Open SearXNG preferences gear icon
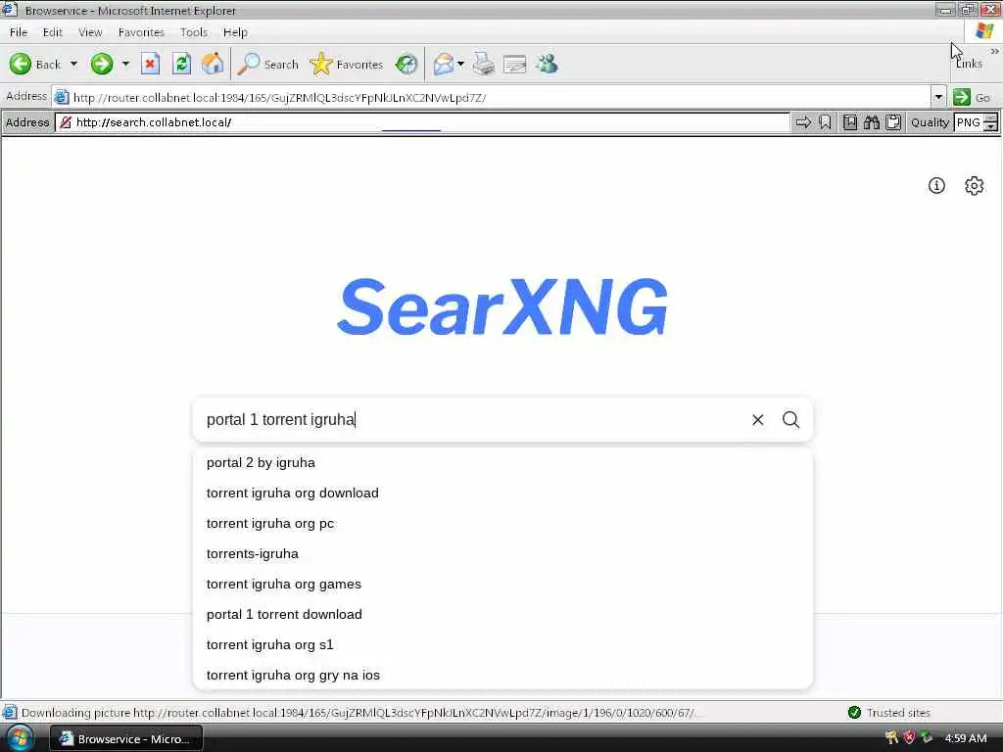The height and width of the screenshot is (752, 1003). [975, 185]
